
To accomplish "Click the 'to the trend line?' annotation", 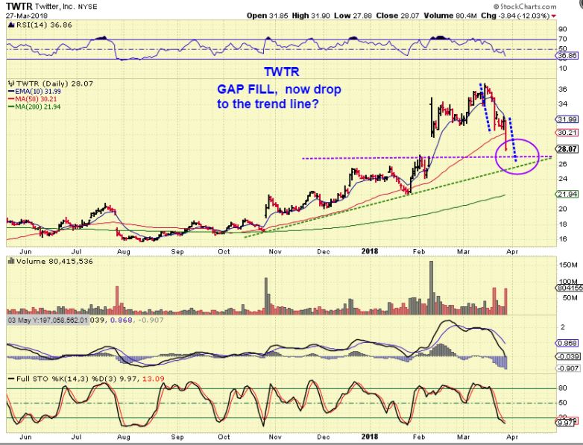I will point(268,104).
